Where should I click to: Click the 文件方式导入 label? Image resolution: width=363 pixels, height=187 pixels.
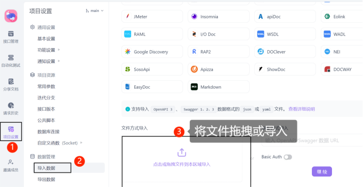(135, 128)
